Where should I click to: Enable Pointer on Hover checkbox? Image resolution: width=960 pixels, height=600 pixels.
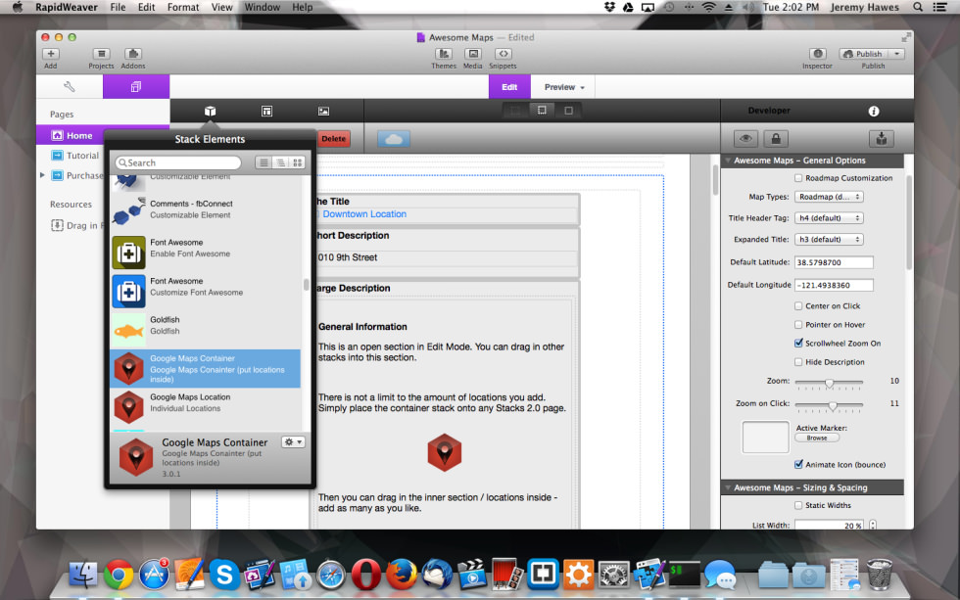pyautogui.click(x=798, y=325)
